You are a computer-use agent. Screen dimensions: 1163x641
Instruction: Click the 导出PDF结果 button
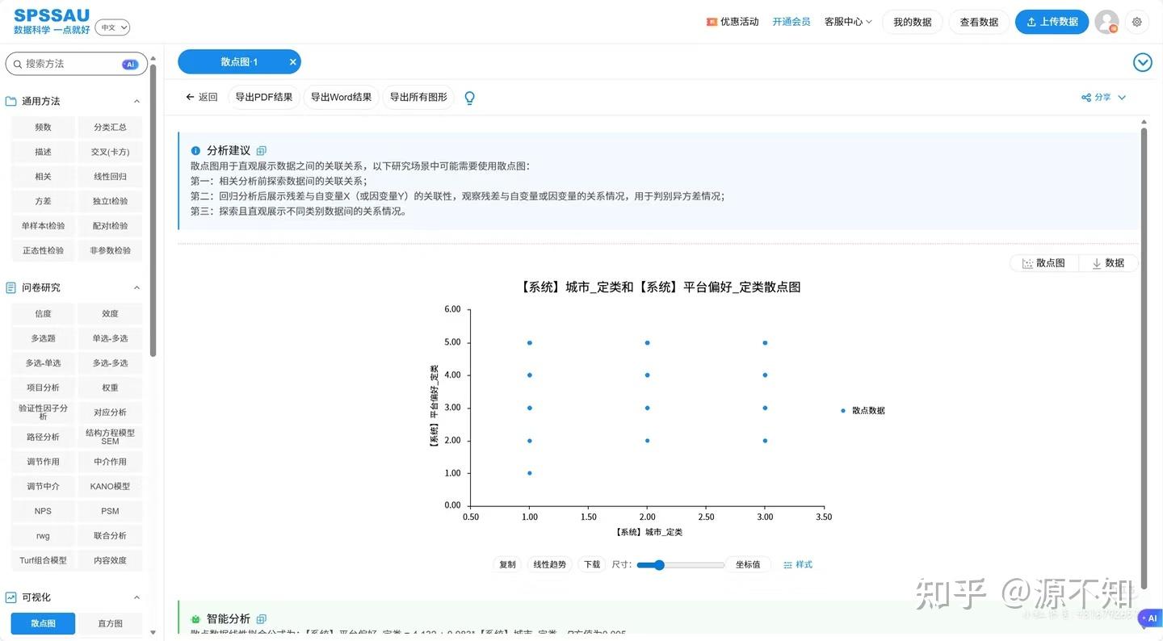click(263, 98)
